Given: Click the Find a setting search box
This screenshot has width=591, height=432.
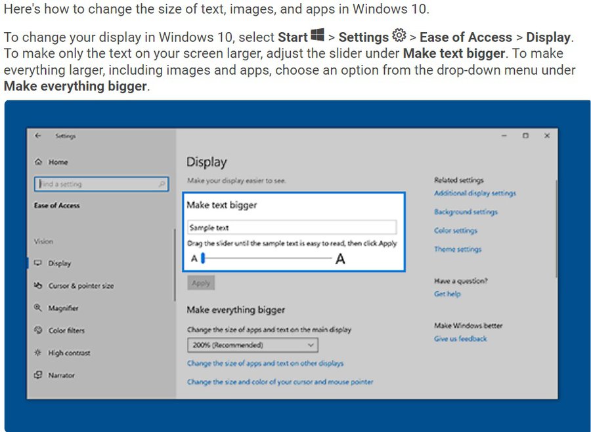Looking at the screenshot, I should tap(101, 184).
